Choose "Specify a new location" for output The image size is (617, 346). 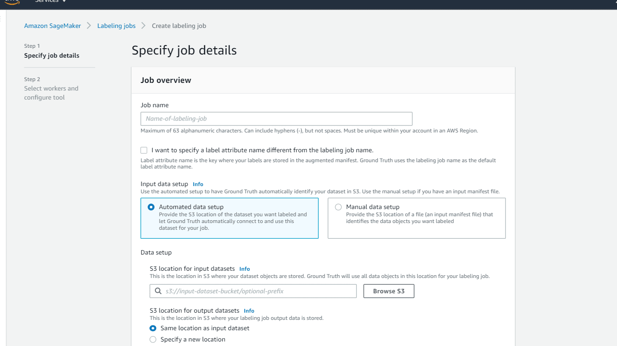(x=153, y=339)
